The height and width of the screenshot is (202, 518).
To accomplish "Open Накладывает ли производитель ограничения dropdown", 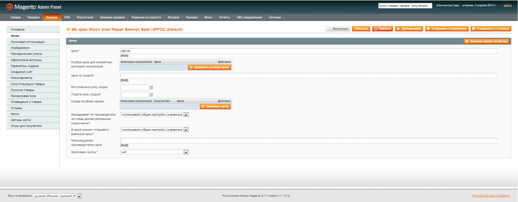I will pos(155,115).
